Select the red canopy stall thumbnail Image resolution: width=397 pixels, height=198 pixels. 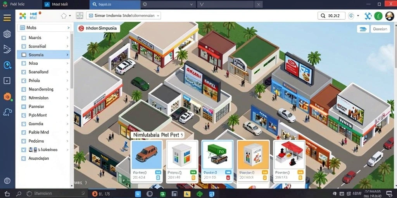pos(289,155)
